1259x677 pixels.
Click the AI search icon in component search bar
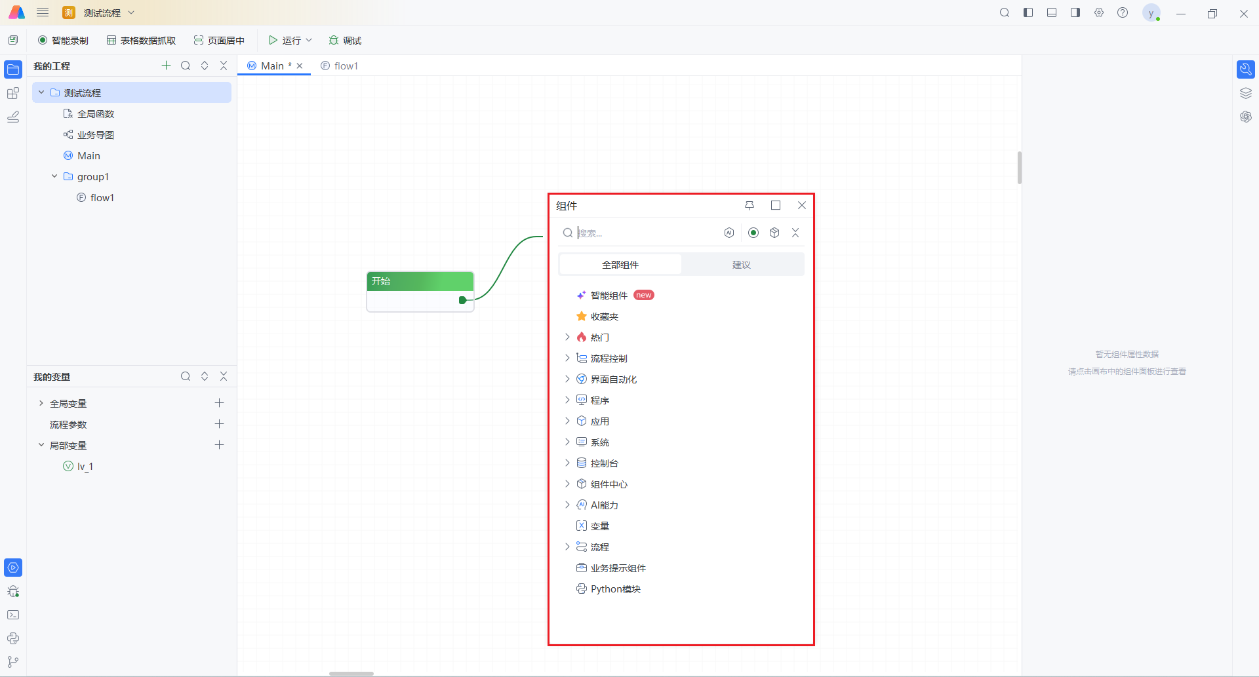729,233
